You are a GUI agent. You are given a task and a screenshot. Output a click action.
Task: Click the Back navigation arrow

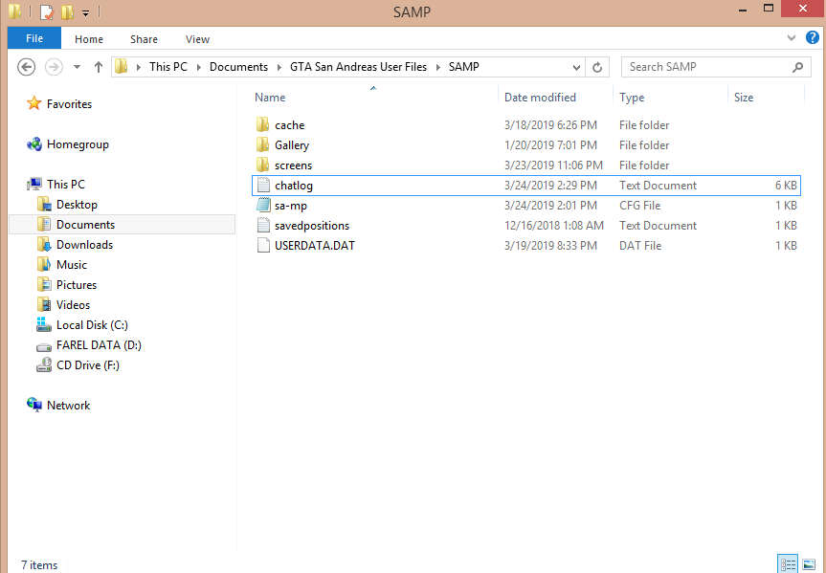pyautogui.click(x=27, y=67)
